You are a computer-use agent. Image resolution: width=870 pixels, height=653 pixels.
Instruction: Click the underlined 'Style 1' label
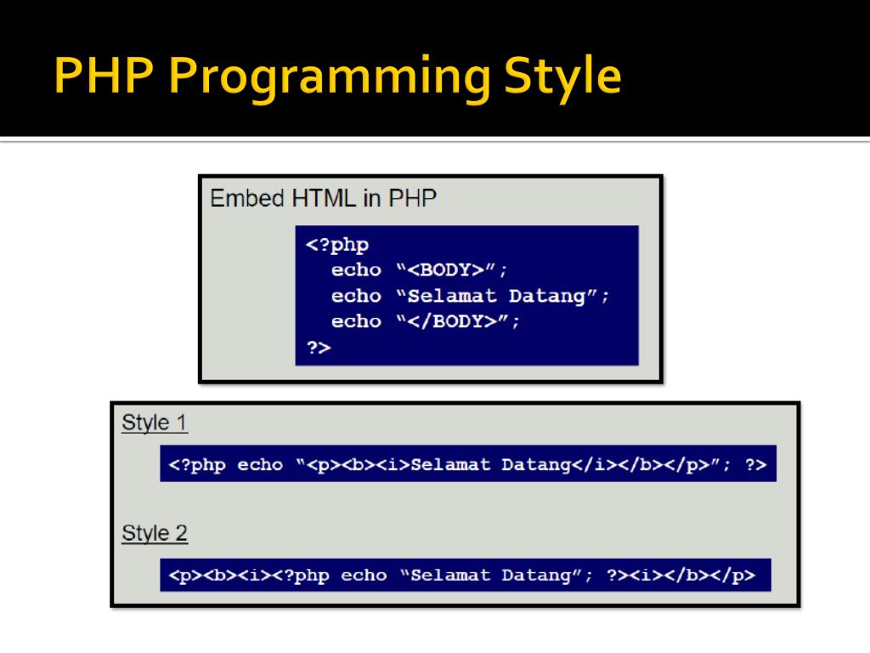155,423
